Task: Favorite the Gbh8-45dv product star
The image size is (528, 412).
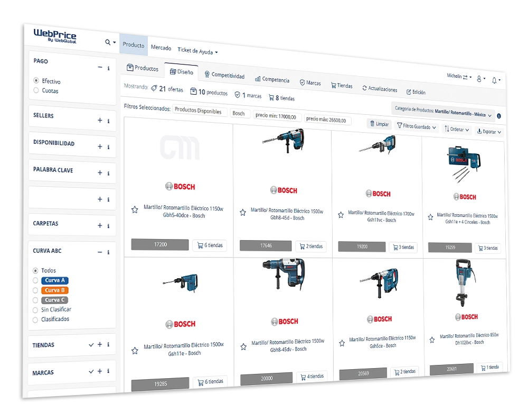Action: [243, 346]
